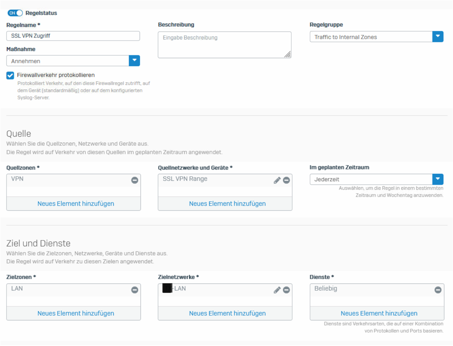Add new element to Dienste
The image size is (453, 346).
379,313
